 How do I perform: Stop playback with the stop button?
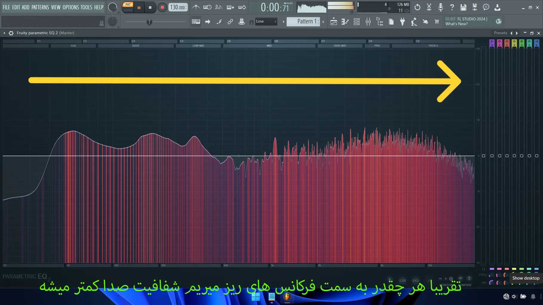point(150,7)
